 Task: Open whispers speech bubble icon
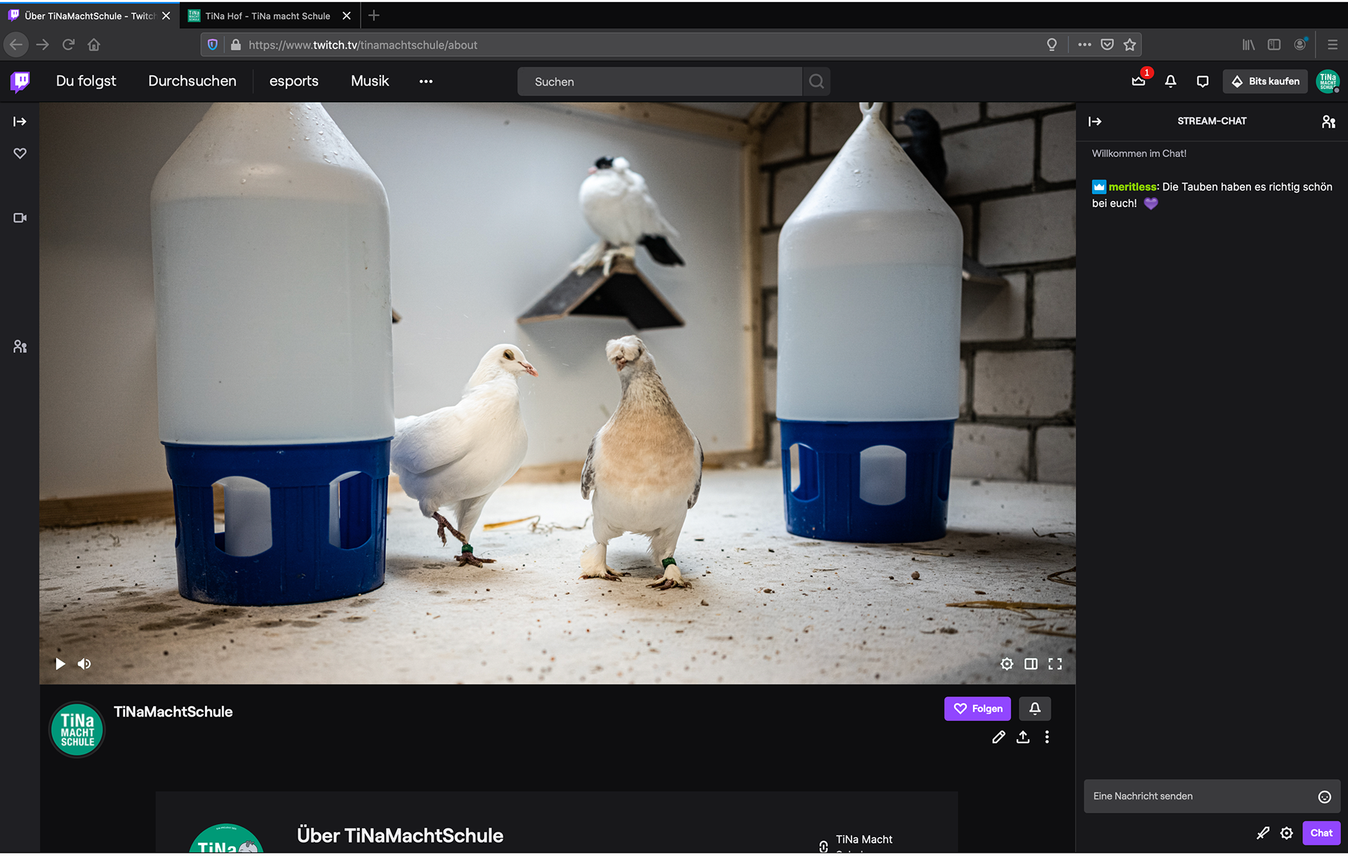point(1202,81)
